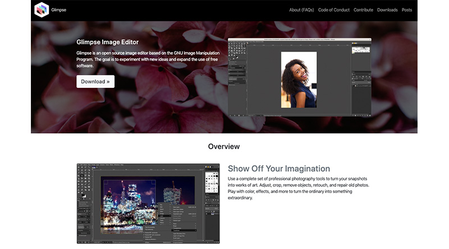Click the Glimpse brand name beside the logo

(59, 10)
